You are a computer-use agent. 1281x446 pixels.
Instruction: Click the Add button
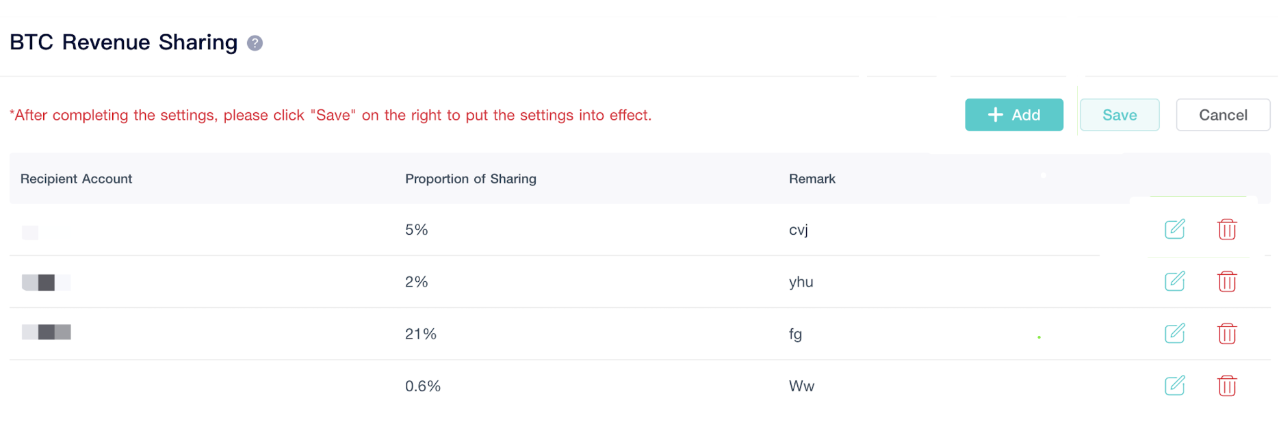pyautogui.click(x=1014, y=115)
